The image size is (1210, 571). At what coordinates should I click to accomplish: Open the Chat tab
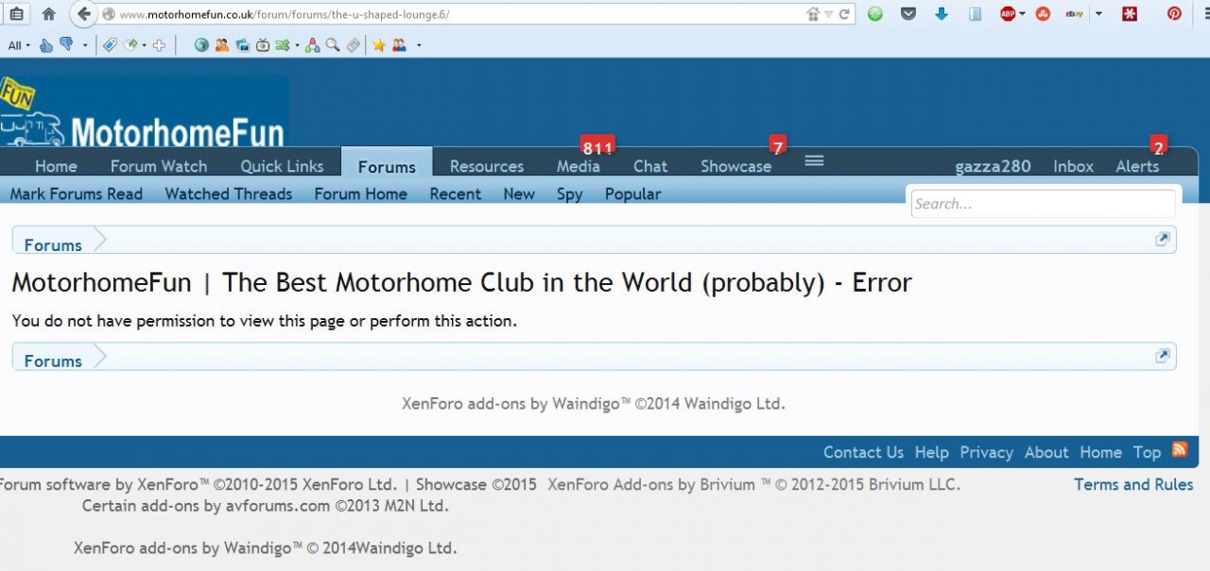coord(650,166)
